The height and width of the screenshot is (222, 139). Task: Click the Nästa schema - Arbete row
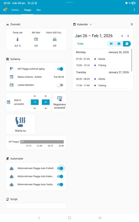click(x=36, y=77)
